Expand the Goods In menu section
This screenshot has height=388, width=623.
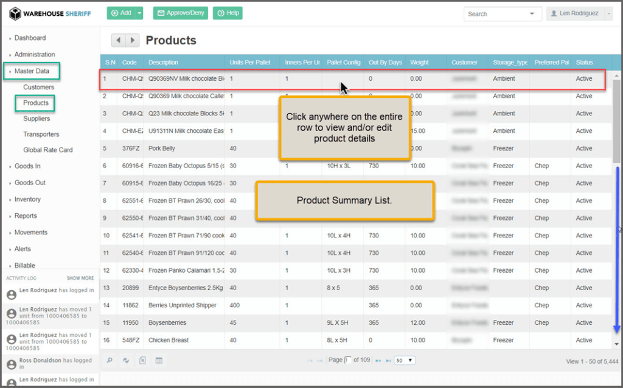point(27,166)
